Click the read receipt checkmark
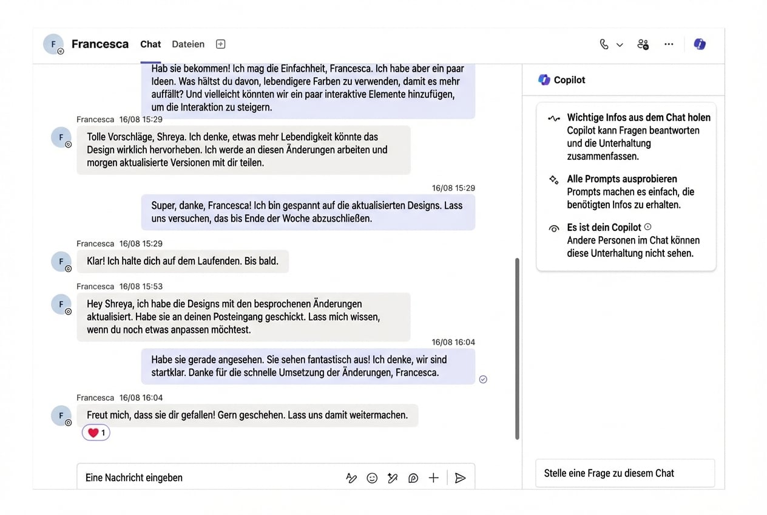This screenshot has width=767, height=515. click(483, 379)
